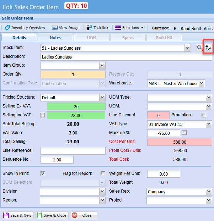This screenshot has width=214, height=221.
Task: Click the VAT Value amount 3.00
Action: (x=73, y=133)
